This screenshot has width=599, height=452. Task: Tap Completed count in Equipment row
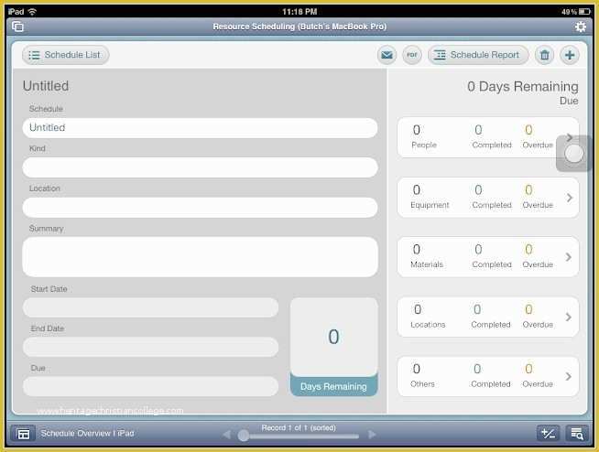click(x=478, y=189)
